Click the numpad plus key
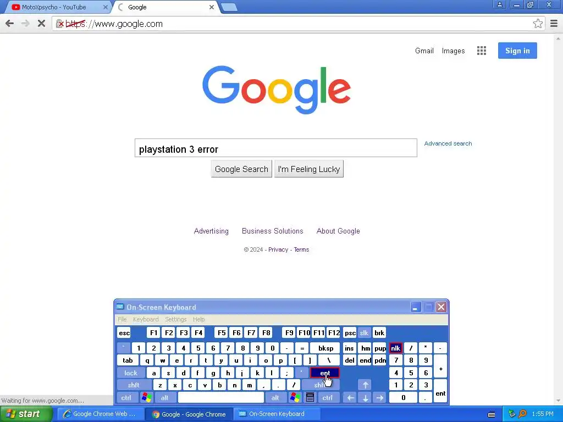The width and height of the screenshot is (563, 422). (x=440, y=367)
